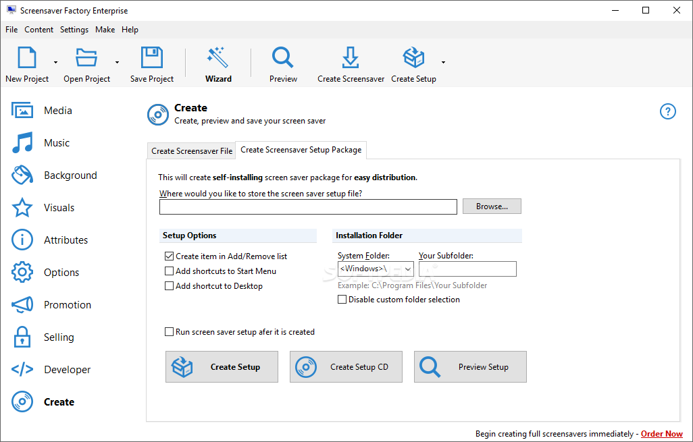The width and height of the screenshot is (693, 442).
Task: Launch the Wizard wand icon
Action: pyautogui.click(x=218, y=57)
